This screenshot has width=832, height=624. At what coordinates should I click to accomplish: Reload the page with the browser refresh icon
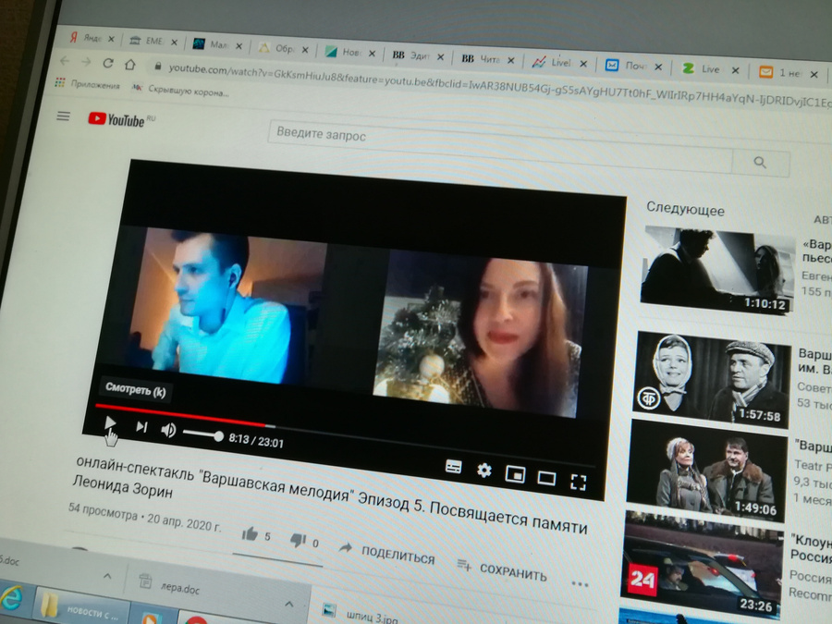(108, 63)
